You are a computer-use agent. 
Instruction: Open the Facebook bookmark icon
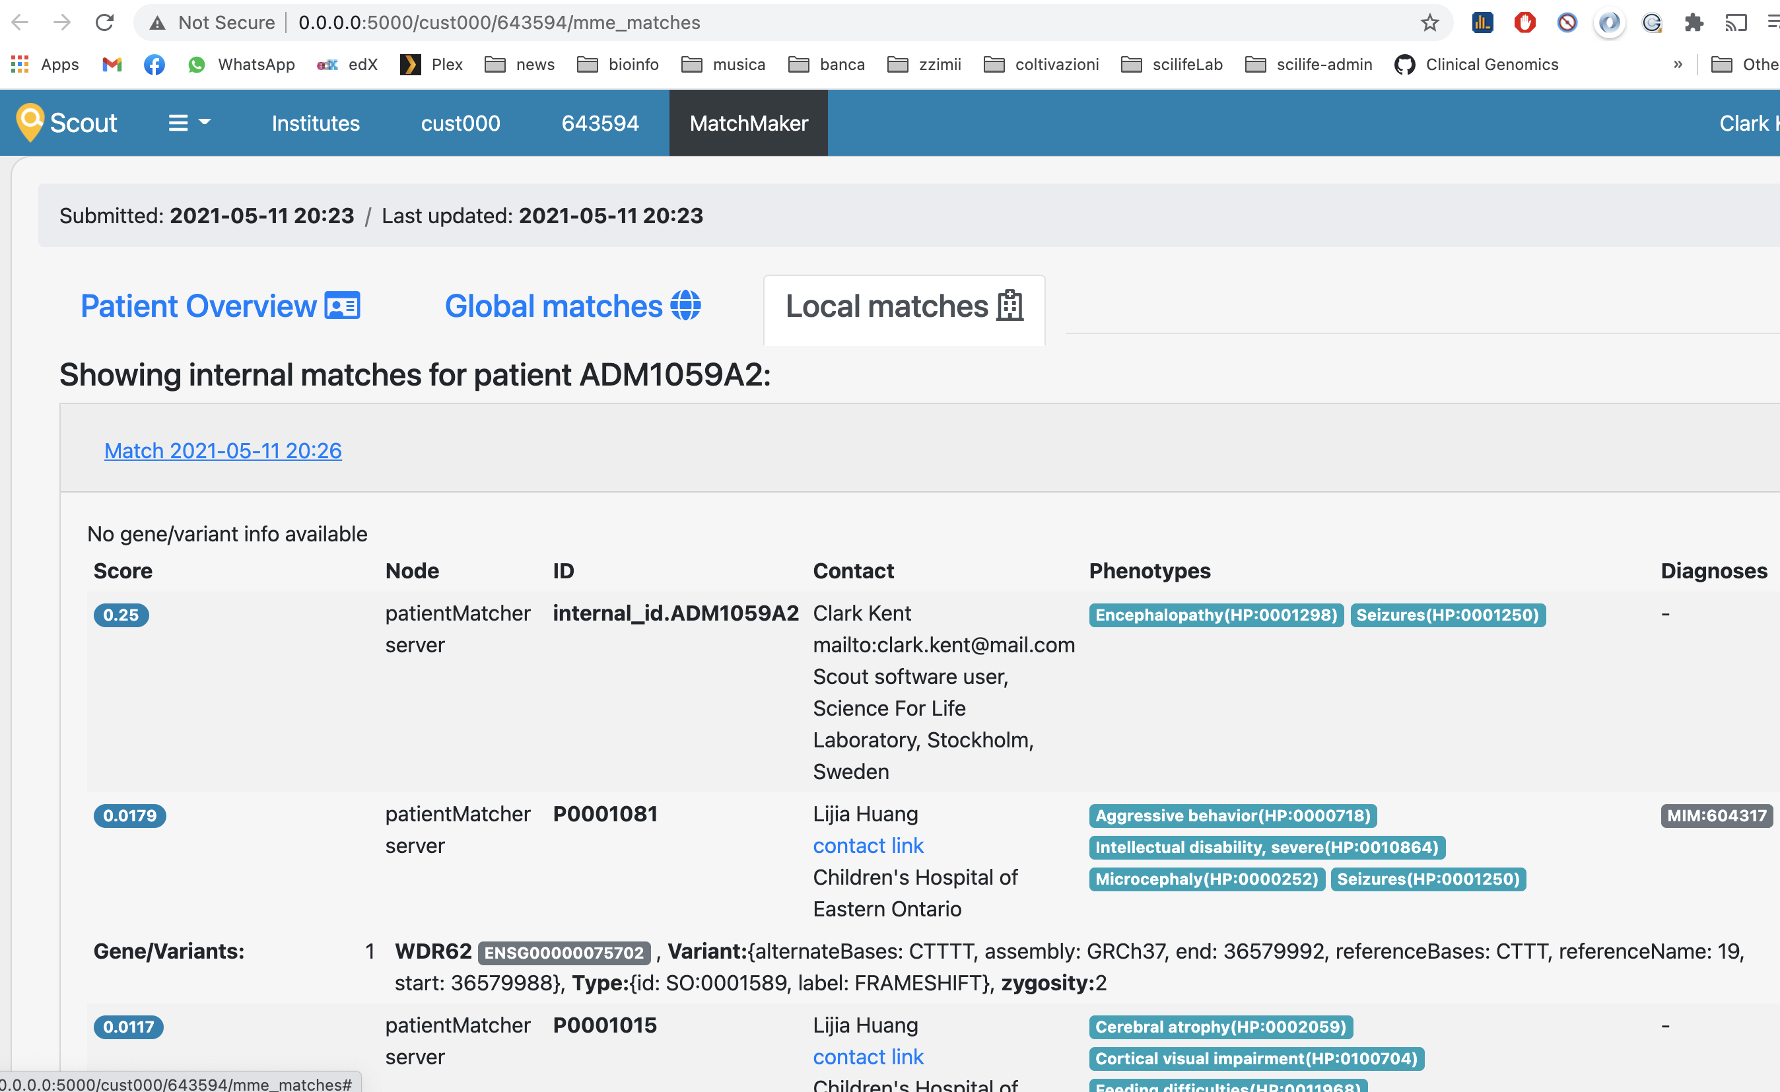[x=154, y=64]
